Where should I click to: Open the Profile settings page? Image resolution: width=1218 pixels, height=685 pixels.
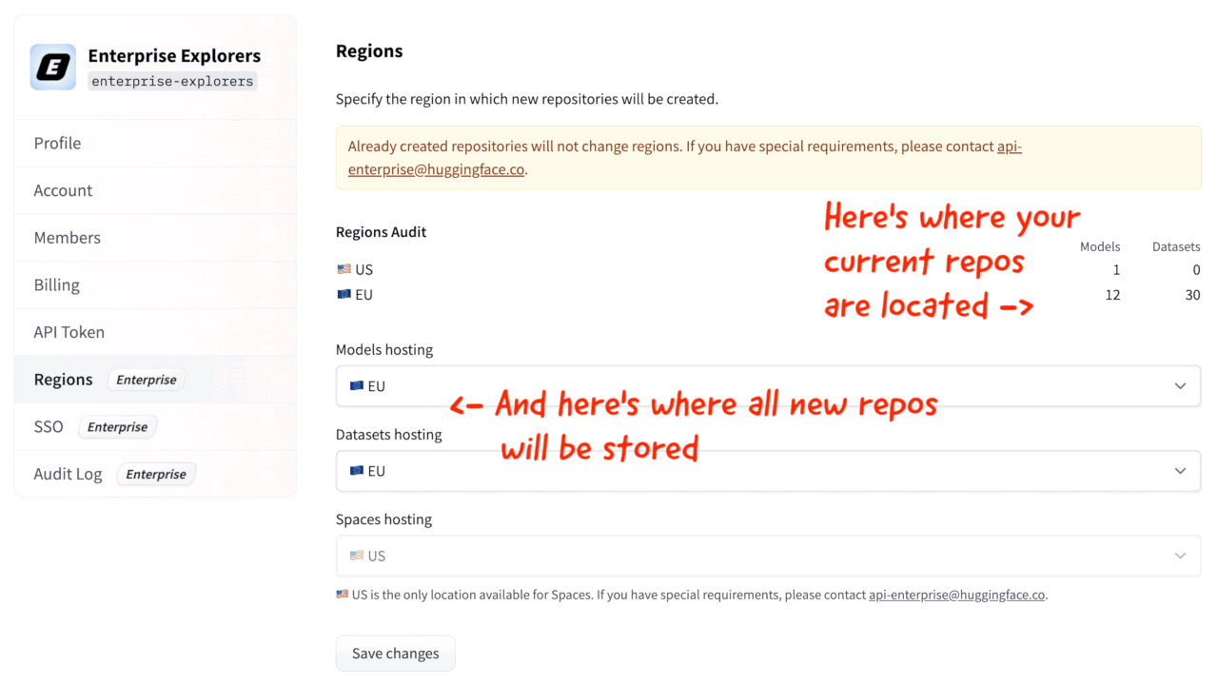point(57,143)
